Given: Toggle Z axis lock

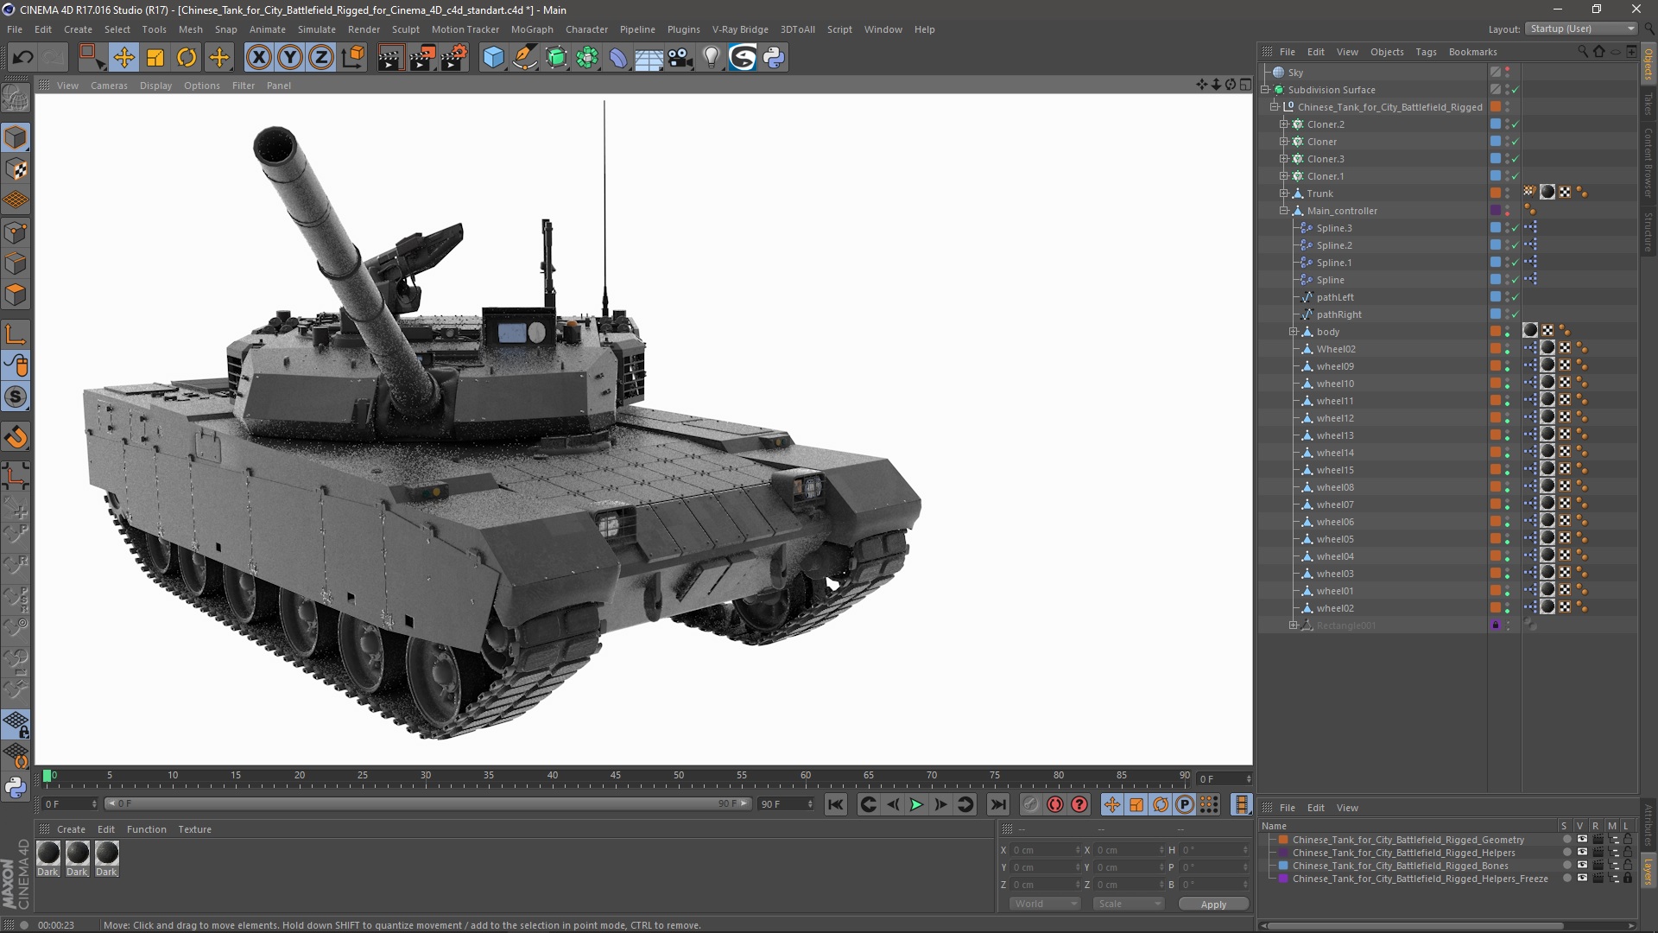Looking at the screenshot, I should (321, 58).
